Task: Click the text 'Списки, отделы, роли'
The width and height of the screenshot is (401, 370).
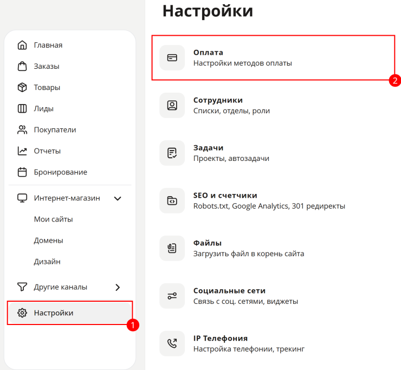Action: [232, 111]
